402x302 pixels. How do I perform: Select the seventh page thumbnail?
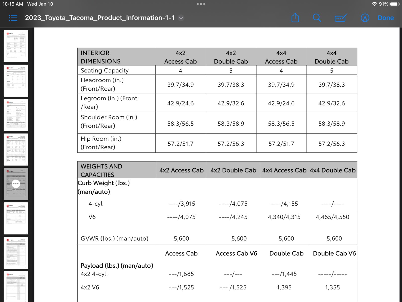(16, 253)
